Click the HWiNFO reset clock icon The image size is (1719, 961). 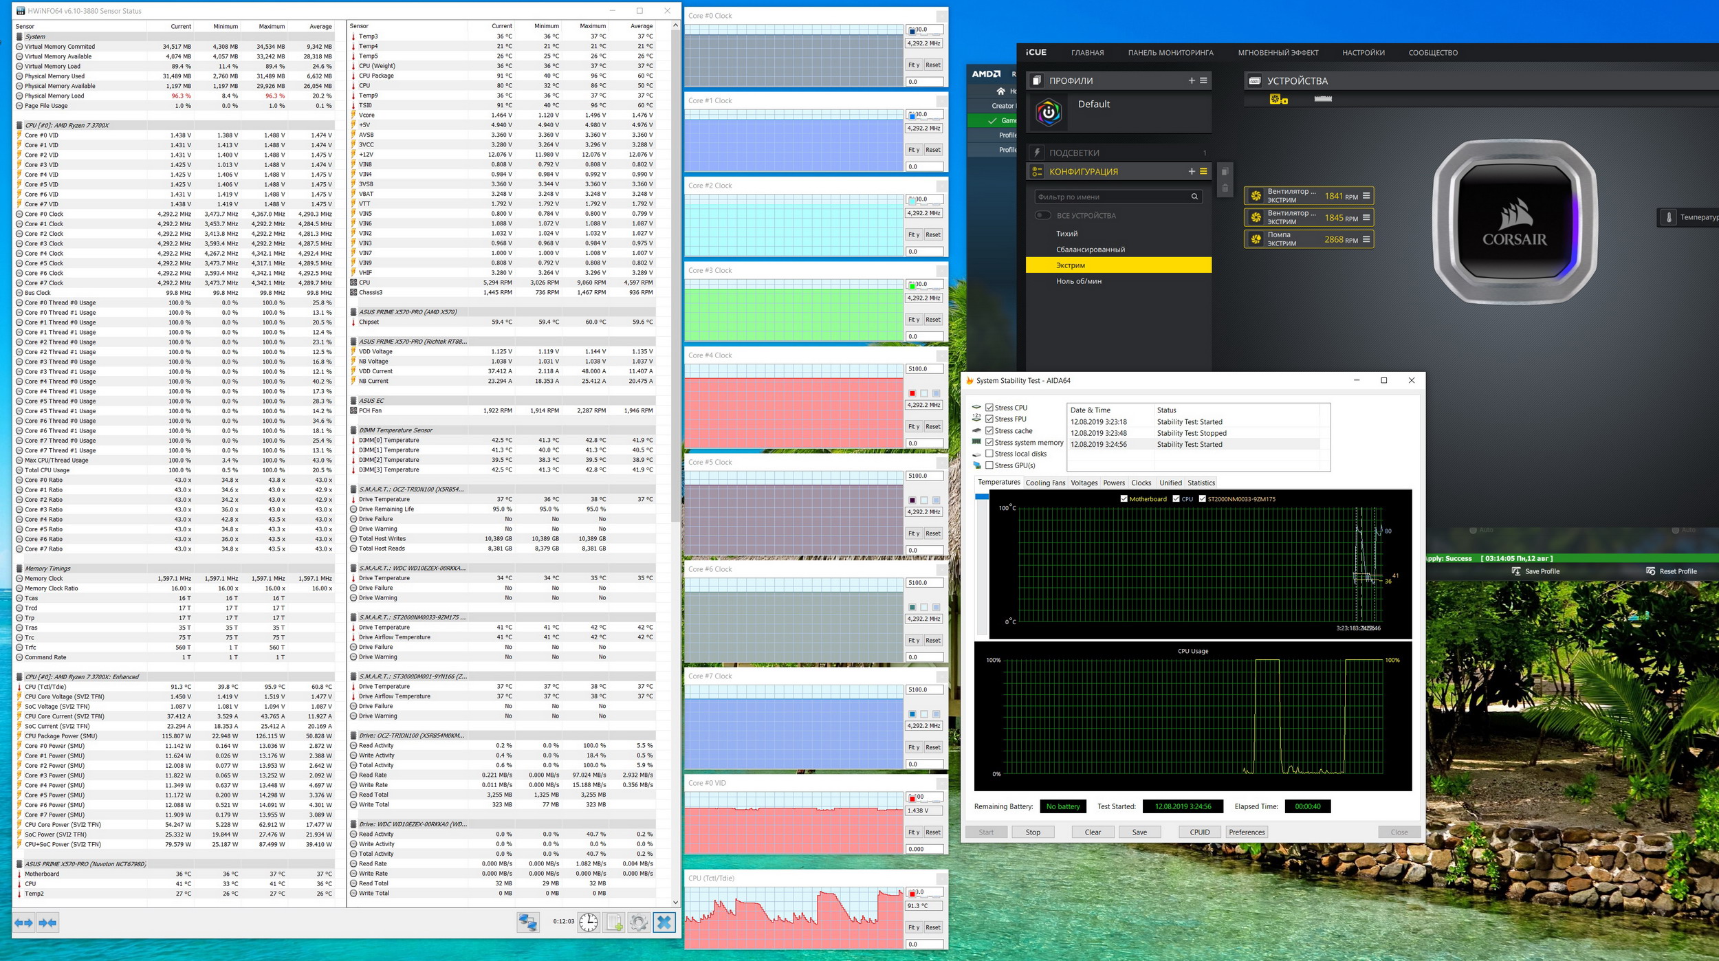pos(589,923)
